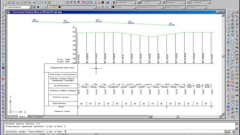Save the drawing with the floppy disk icon

tap(13, 2)
